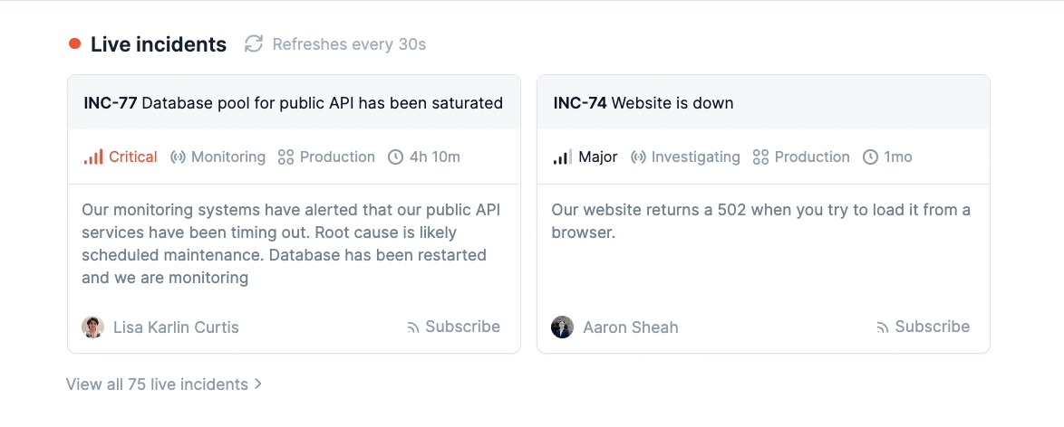1064x427 pixels.
Task: Click the Production environment icon on INC-74
Action: click(760, 157)
